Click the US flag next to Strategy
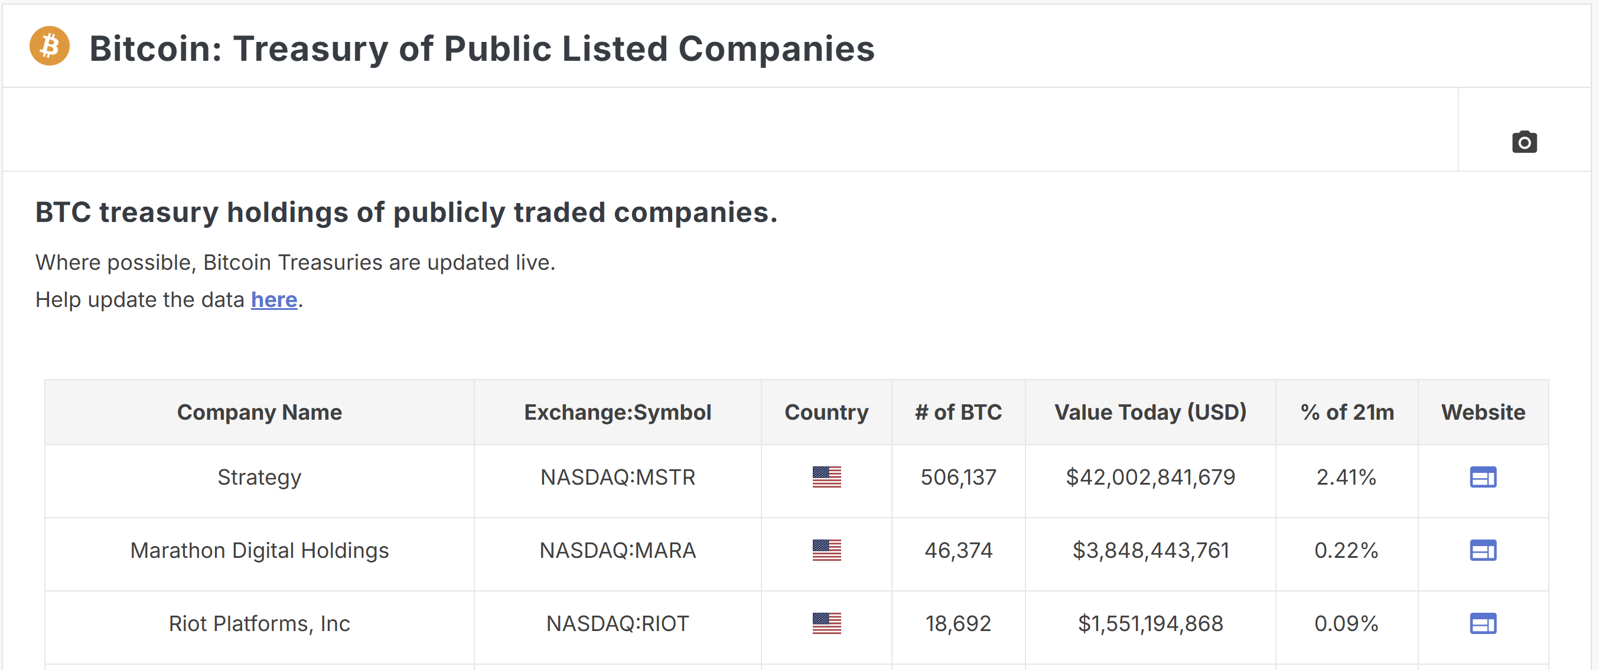This screenshot has height=670, width=1599. coord(826,478)
